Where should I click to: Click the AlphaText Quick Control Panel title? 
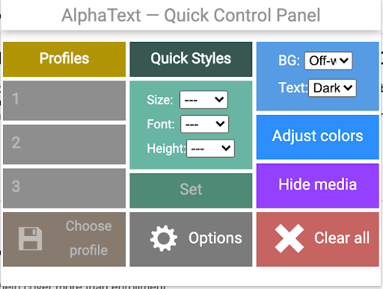pyautogui.click(x=191, y=16)
